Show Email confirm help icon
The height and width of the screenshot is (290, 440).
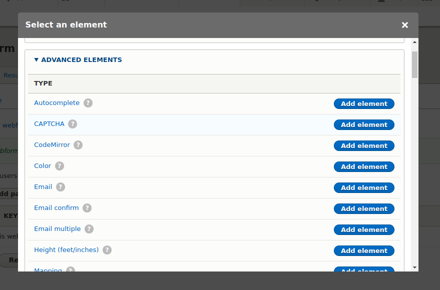(x=87, y=208)
